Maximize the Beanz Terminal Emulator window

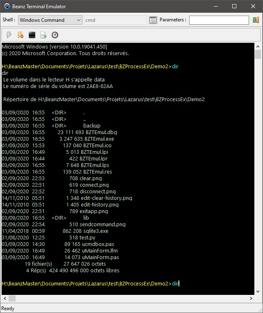click(x=234, y=7)
